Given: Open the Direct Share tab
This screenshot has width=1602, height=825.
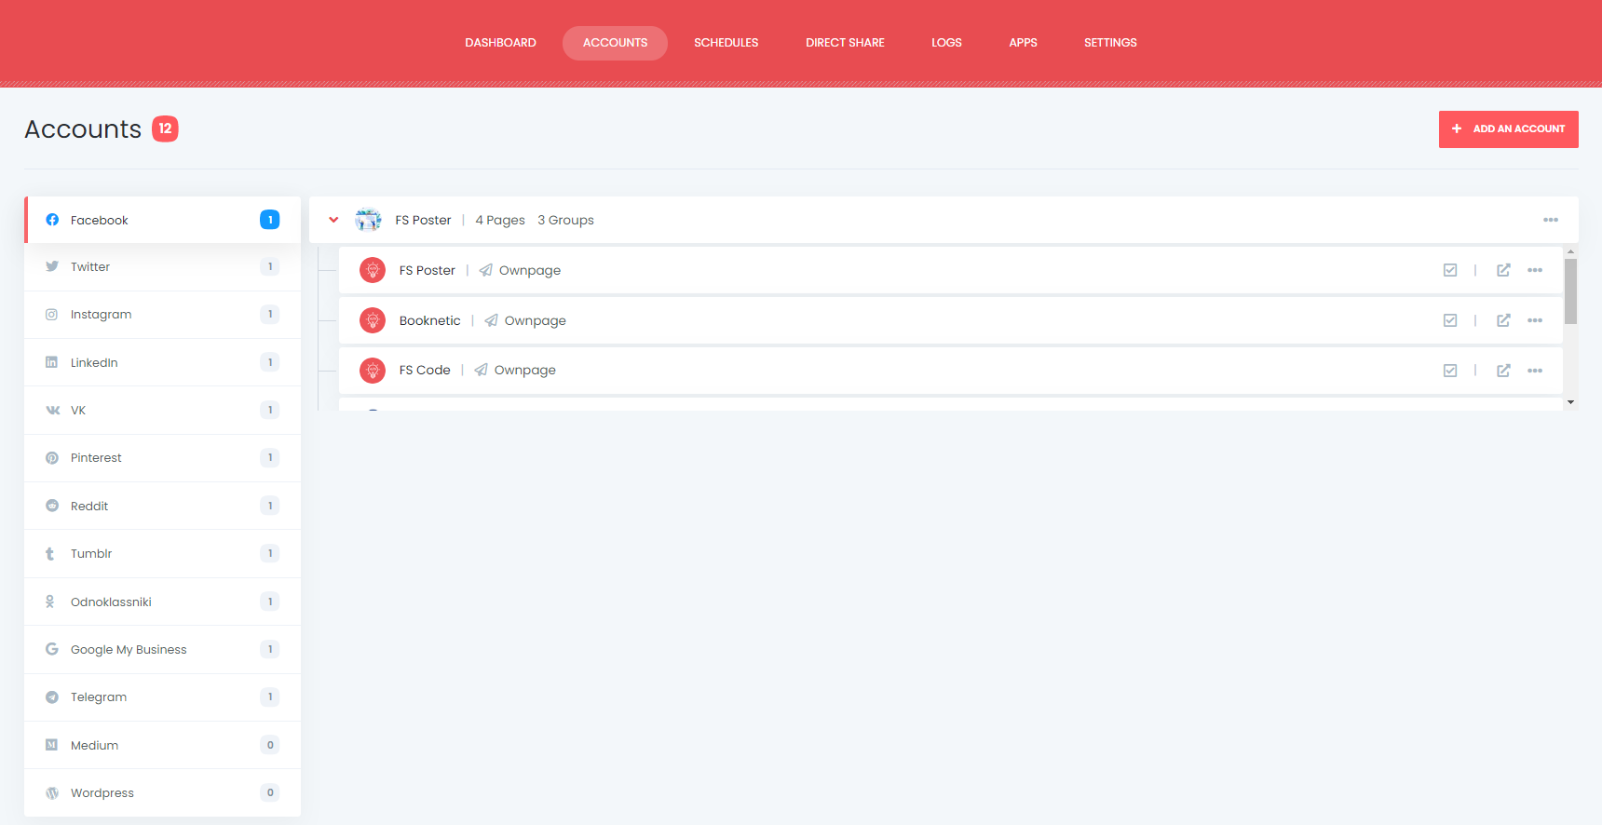Looking at the screenshot, I should tap(845, 43).
